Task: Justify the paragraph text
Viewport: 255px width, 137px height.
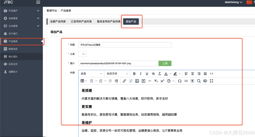Action: click(205, 74)
